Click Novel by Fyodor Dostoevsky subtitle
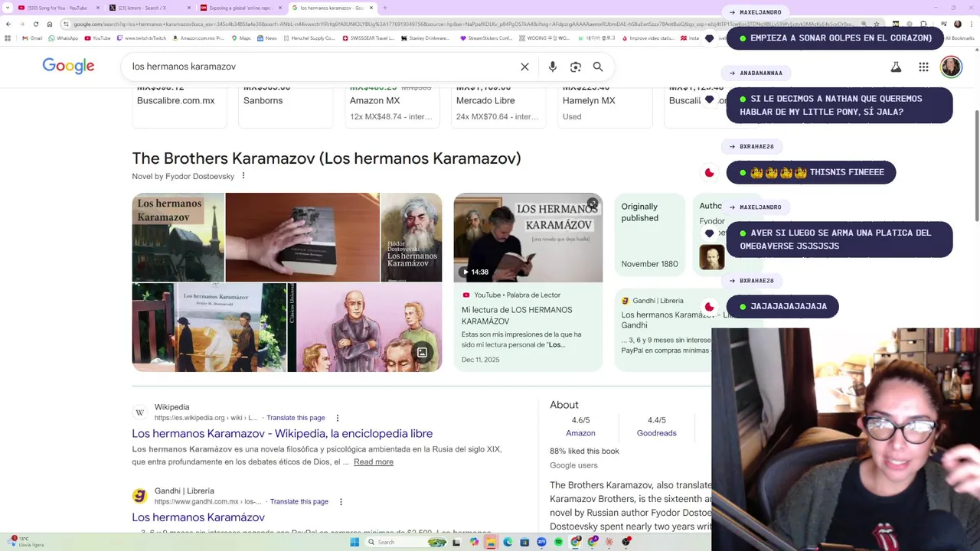The width and height of the screenshot is (980, 551). pos(183,176)
